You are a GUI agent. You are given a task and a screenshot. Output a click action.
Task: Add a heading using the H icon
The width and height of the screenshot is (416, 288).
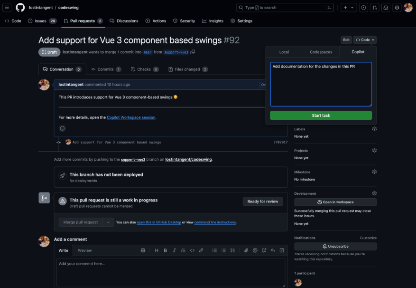pyautogui.click(x=157, y=250)
